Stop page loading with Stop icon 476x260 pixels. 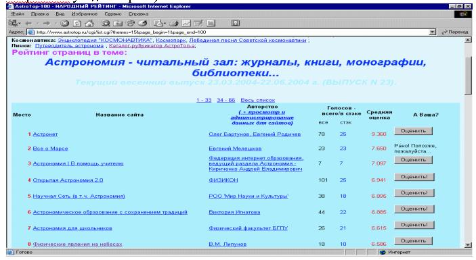coord(64,24)
